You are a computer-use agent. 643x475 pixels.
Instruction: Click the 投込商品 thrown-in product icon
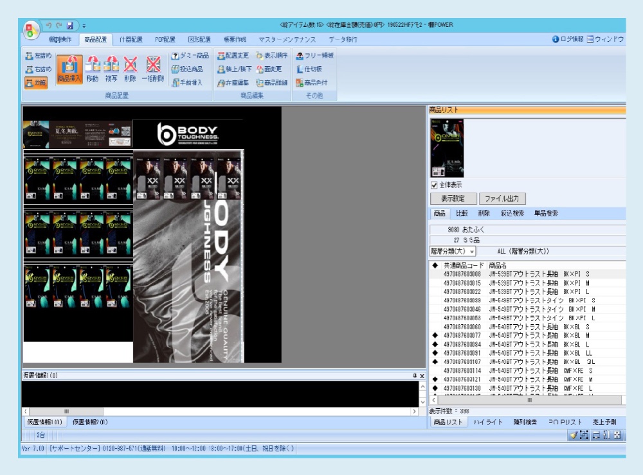tap(176, 69)
